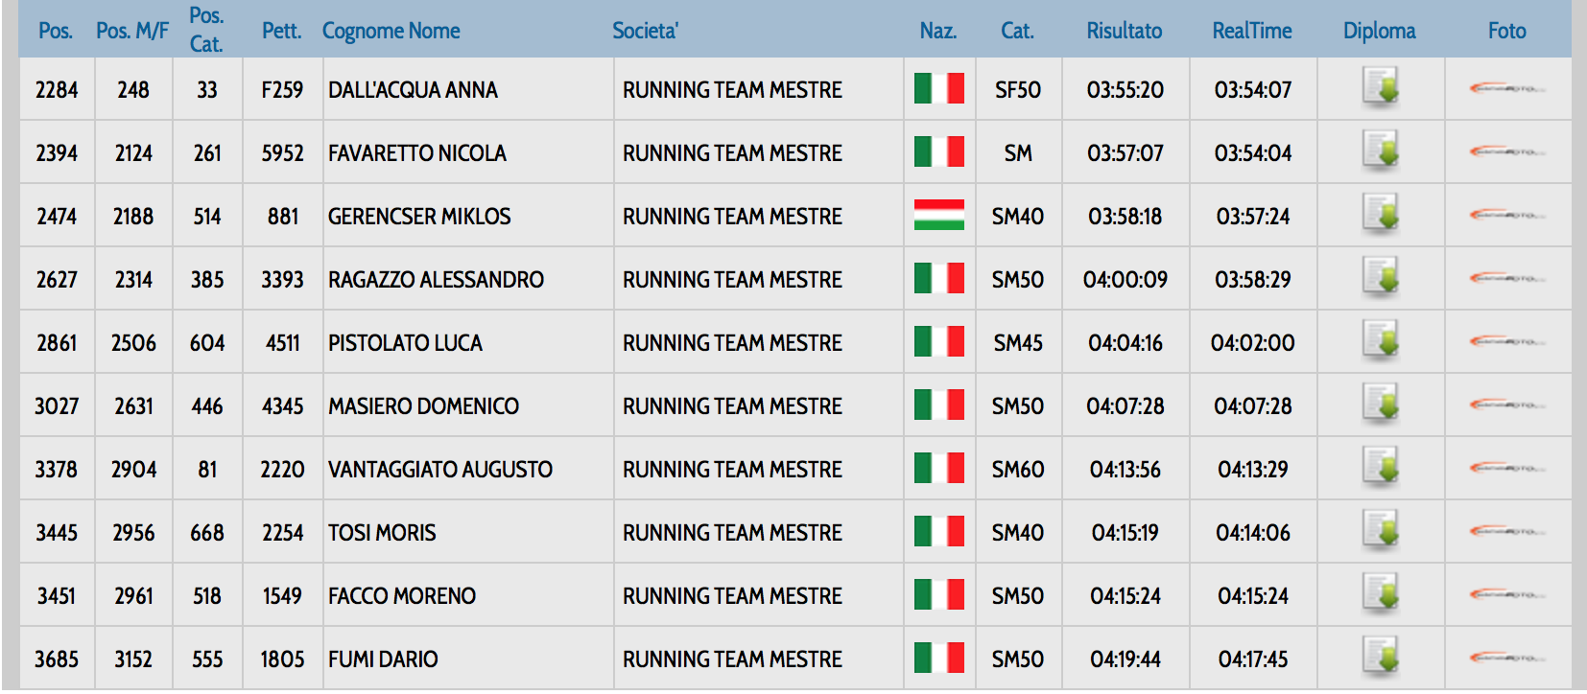Click the Societa' column header
Image resolution: width=1587 pixels, height=694 pixels.
click(645, 31)
